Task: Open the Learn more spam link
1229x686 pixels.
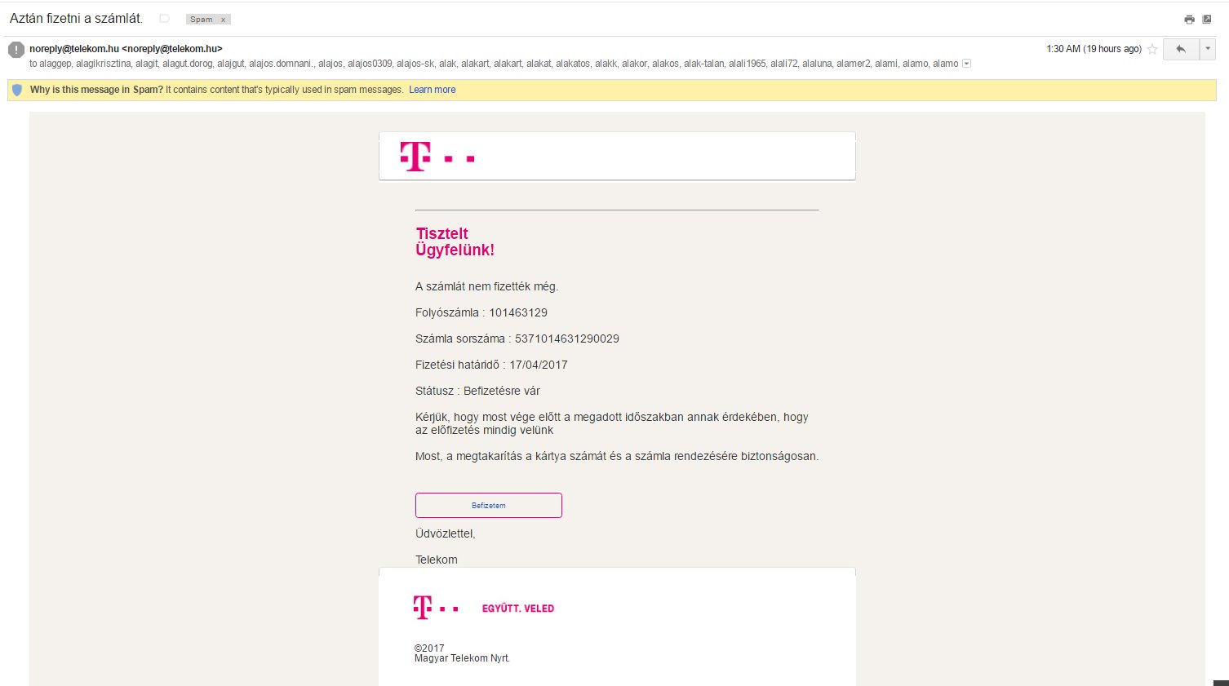Action: point(432,90)
